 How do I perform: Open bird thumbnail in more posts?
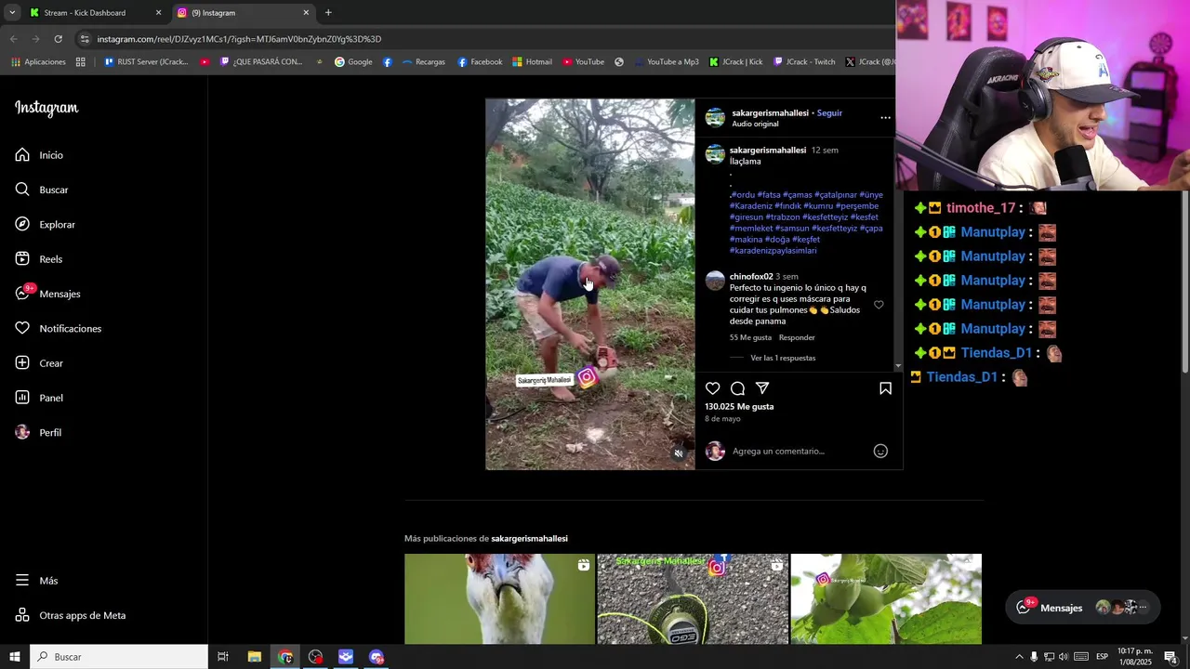[x=499, y=599]
